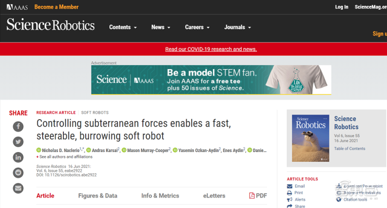The image size is (387, 208).
Task: Click the Citation tools link
Action: tap(355, 200)
